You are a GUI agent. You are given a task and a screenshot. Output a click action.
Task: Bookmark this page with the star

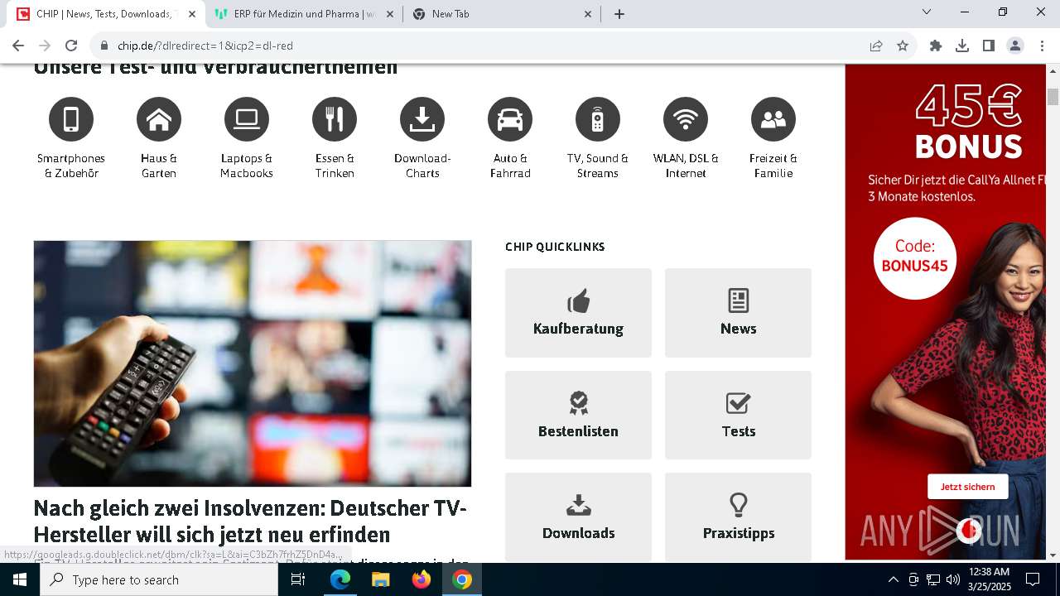(903, 46)
